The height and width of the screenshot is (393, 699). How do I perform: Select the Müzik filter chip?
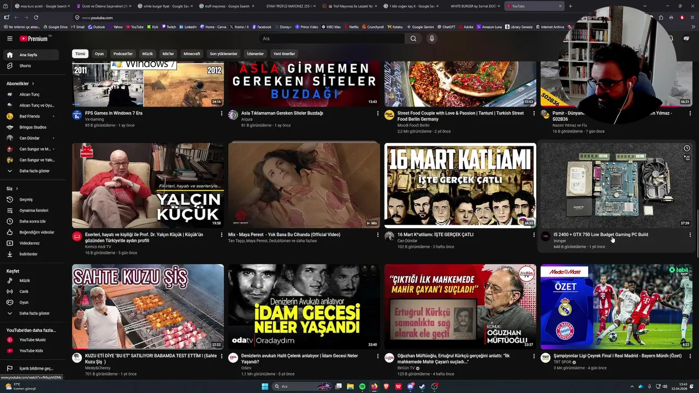147,54
